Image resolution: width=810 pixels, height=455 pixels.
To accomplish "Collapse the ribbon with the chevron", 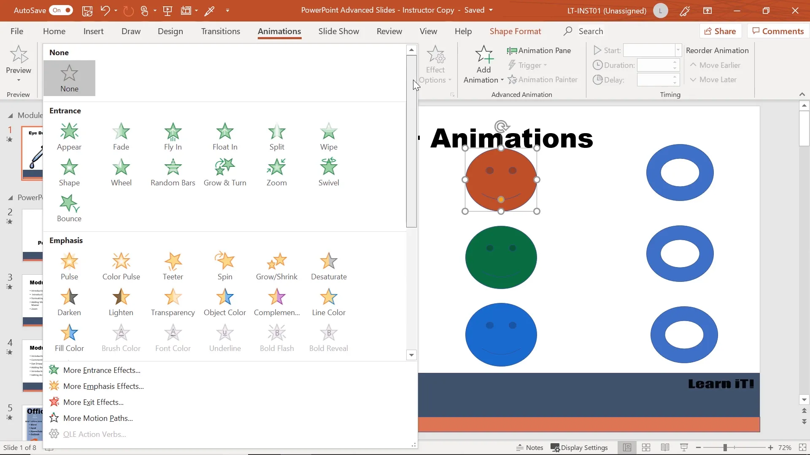I will tap(802, 94).
